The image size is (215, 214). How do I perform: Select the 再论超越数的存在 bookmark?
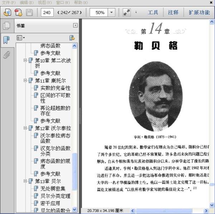pyautogui.click(x=55, y=111)
